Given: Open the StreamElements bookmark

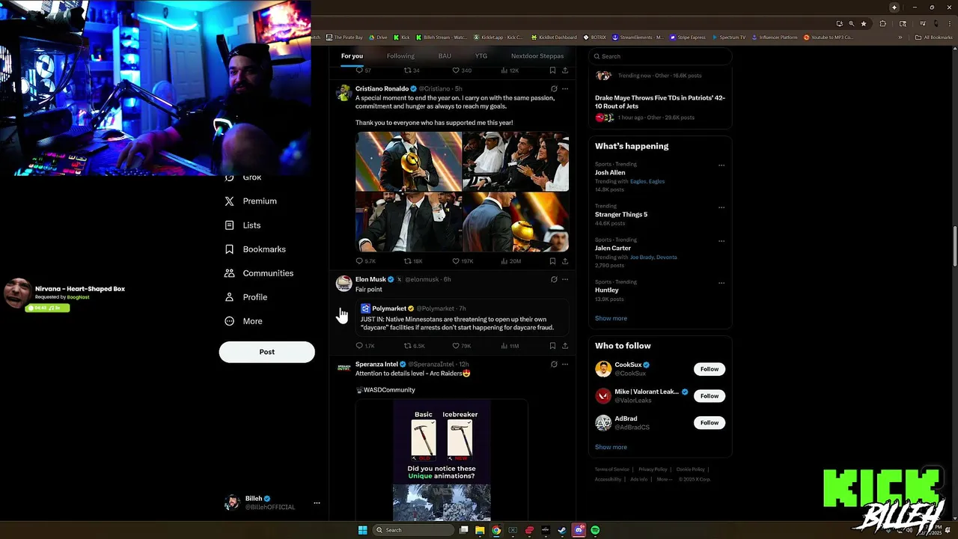Looking at the screenshot, I should [638, 37].
